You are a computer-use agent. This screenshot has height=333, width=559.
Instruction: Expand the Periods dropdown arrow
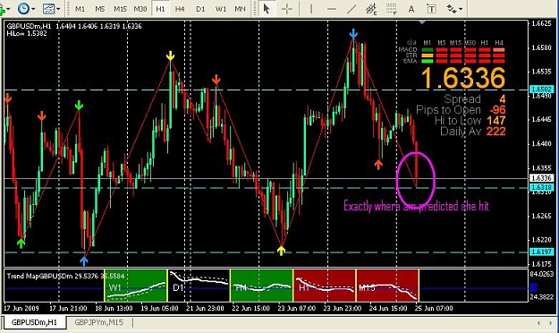coord(33,9)
